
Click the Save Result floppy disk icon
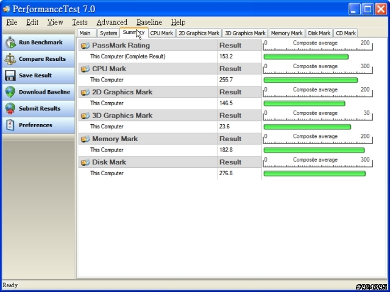tap(10, 75)
